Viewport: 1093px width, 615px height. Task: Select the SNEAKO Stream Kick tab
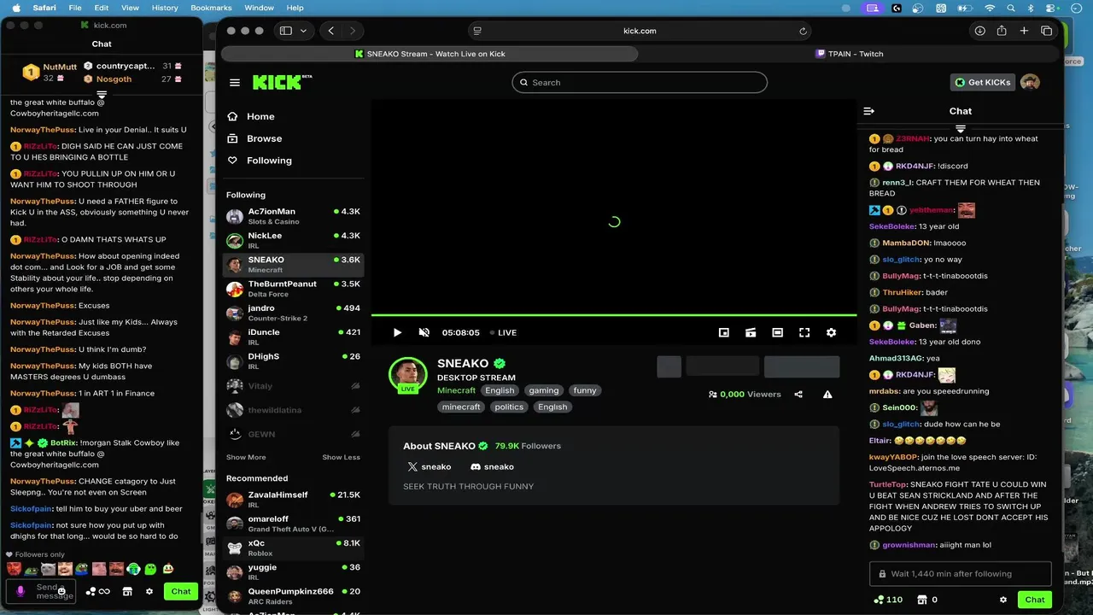click(430, 54)
